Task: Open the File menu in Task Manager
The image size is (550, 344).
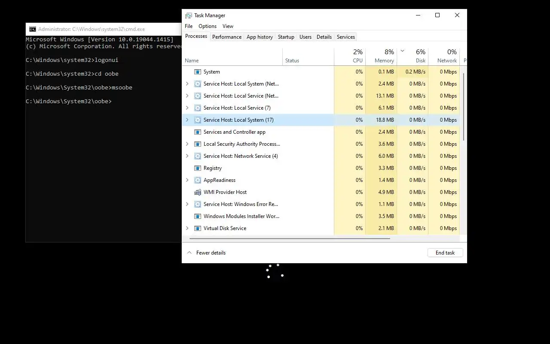Action: pos(189,26)
